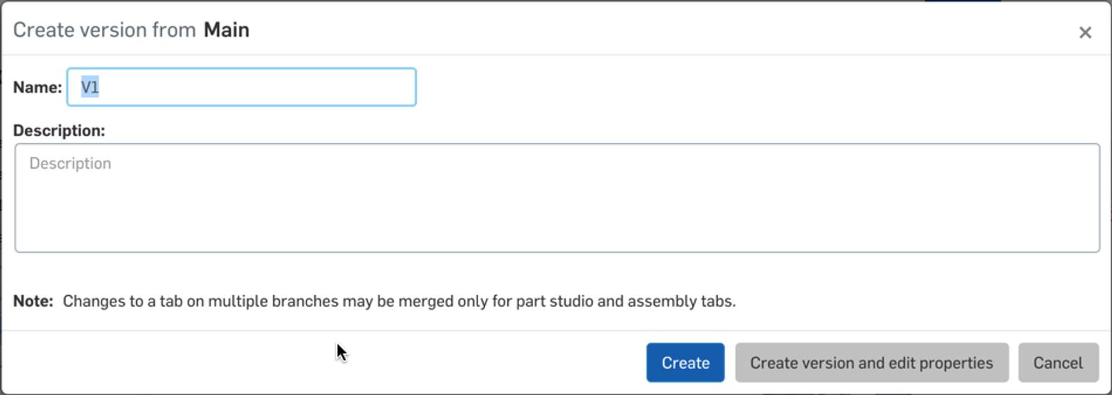This screenshot has height=395, width=1112.
Task: Click the bold "Main" branch name
Action: pos(227,30)
